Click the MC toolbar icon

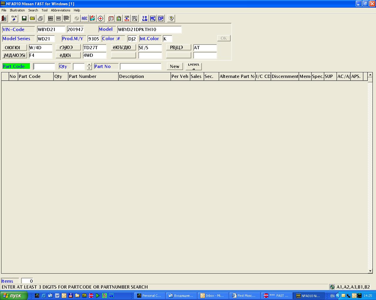tap(153, 18)
